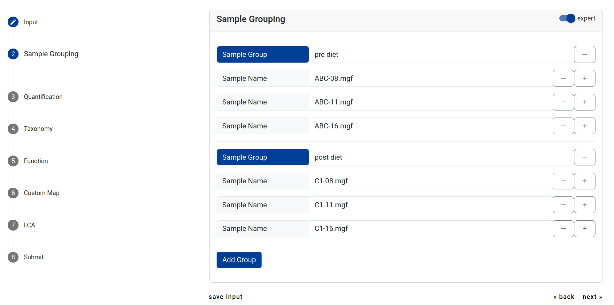Add sample after C1-08.mgf row
The height and width of the screenshot is (305, 614).
[x=584, y=181]
